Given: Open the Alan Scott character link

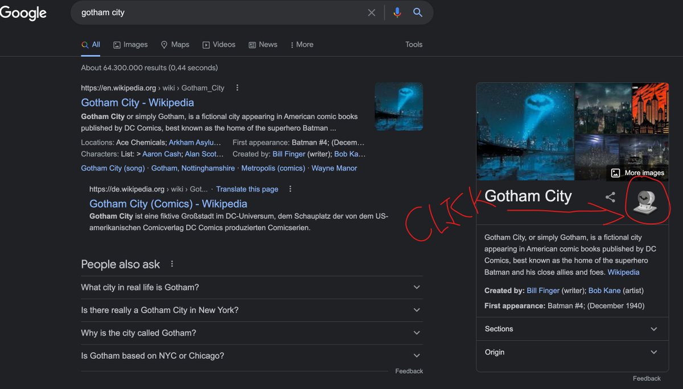Looking at the screenshot, I should coord(204,154).
